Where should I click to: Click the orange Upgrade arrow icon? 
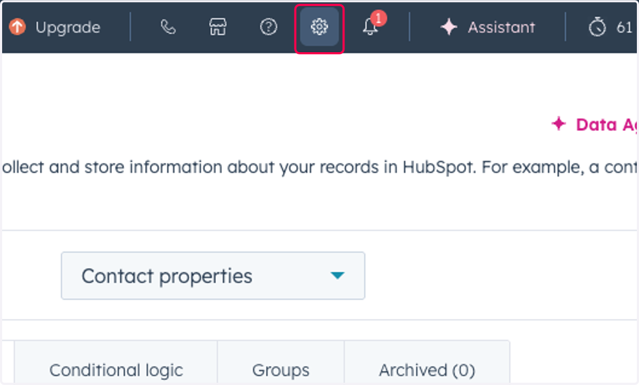pyautogui.click(x=17, y=27)
